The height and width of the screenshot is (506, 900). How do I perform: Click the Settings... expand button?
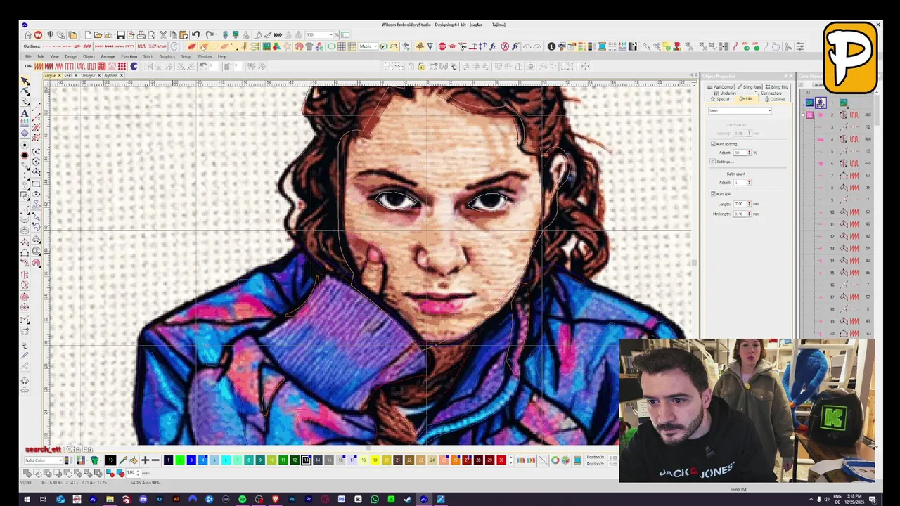(x=712, y=162)
